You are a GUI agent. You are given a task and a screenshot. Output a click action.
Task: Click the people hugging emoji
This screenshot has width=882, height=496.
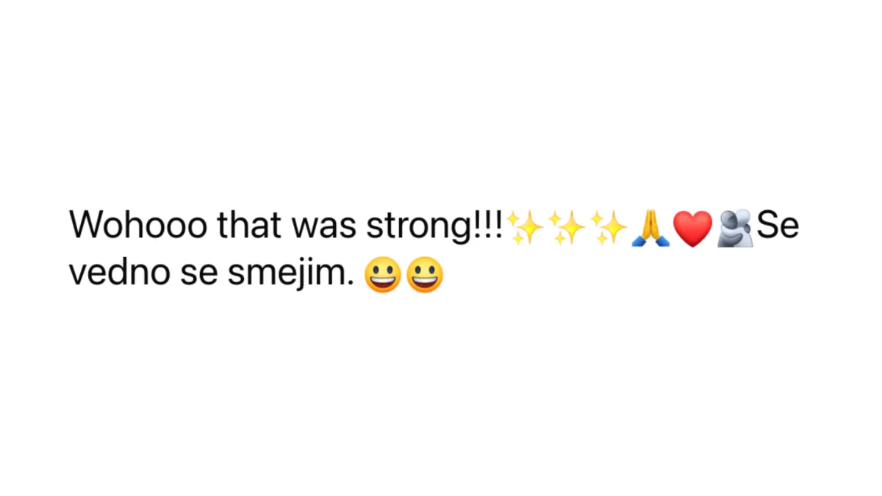[x=735, y=228]
